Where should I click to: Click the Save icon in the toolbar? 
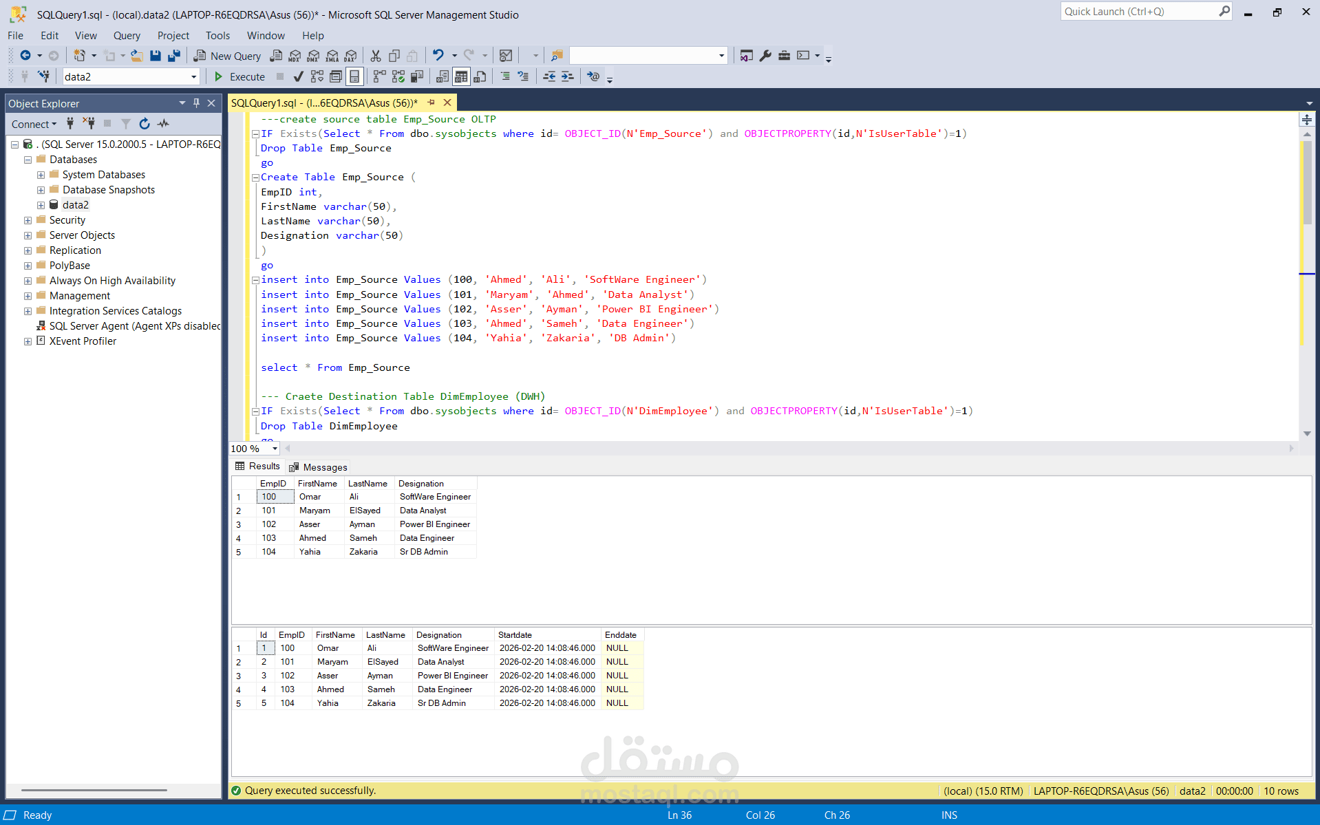pos(156,56)
